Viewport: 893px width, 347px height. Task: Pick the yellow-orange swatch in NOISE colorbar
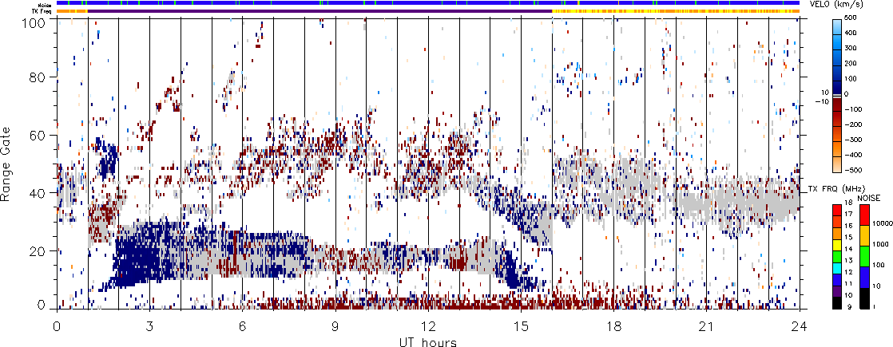coord(864,235)
